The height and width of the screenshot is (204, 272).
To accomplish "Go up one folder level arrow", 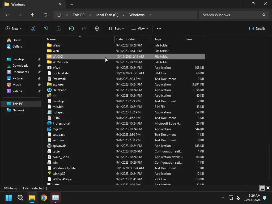I will pyautogui.click(x=33, y=15).
